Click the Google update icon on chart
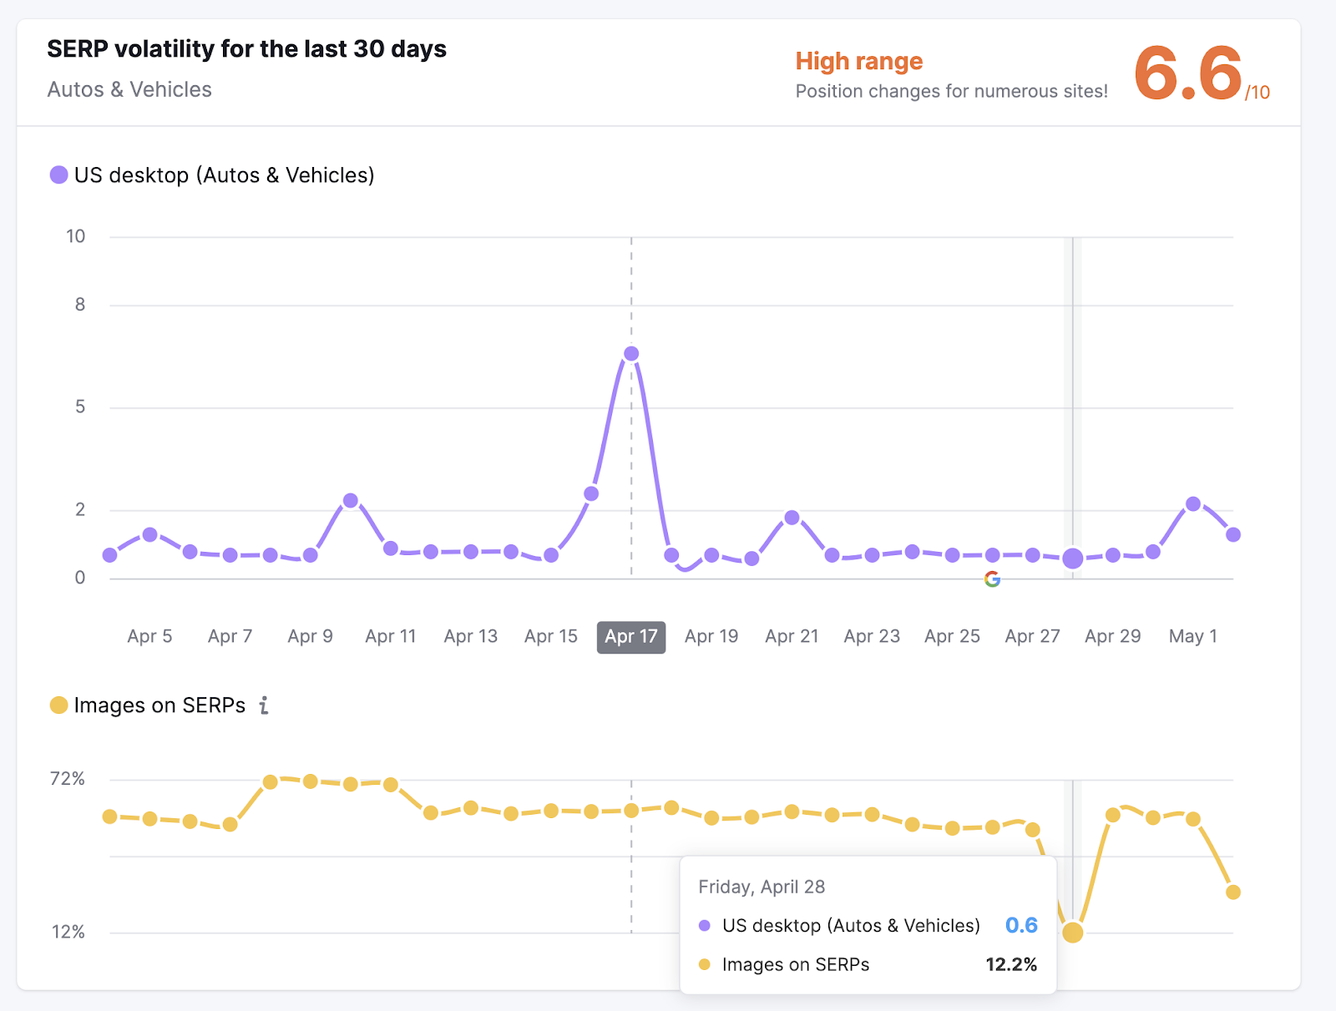The width and height of the screenshot is (1336, 1011). [992, 579]
